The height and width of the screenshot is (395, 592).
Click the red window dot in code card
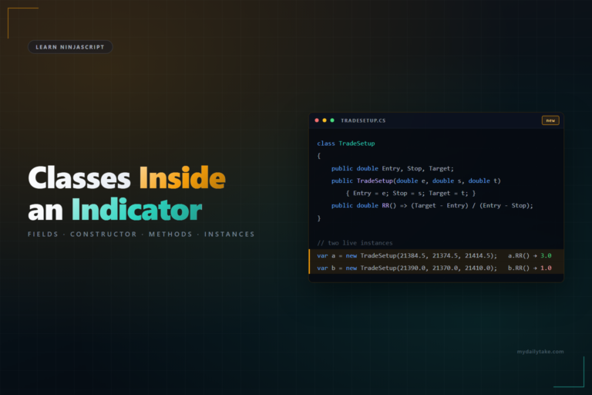tap(317, 120)
